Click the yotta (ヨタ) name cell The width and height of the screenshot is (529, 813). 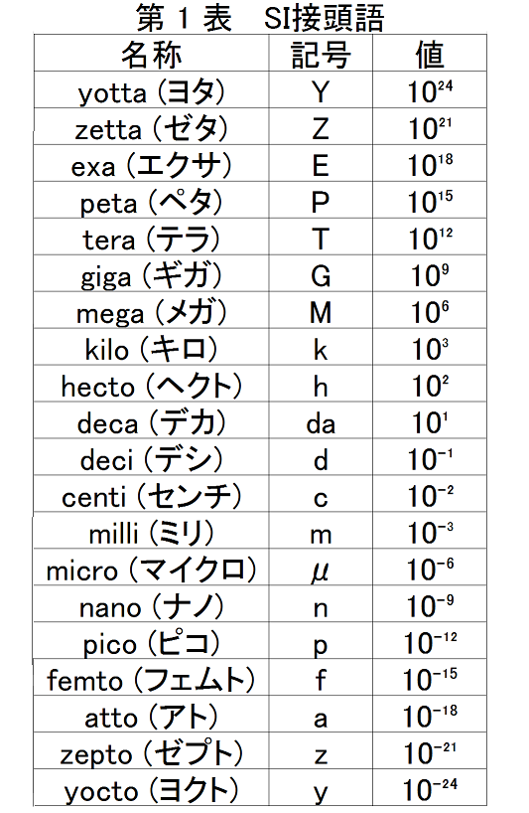pos(151,89)
